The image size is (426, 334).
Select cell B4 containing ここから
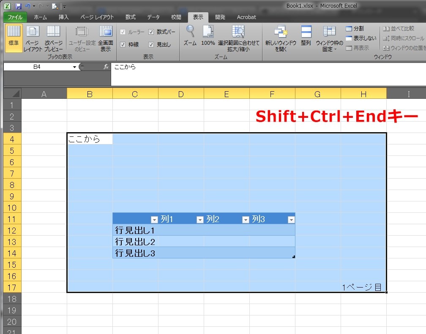(90, 138)
